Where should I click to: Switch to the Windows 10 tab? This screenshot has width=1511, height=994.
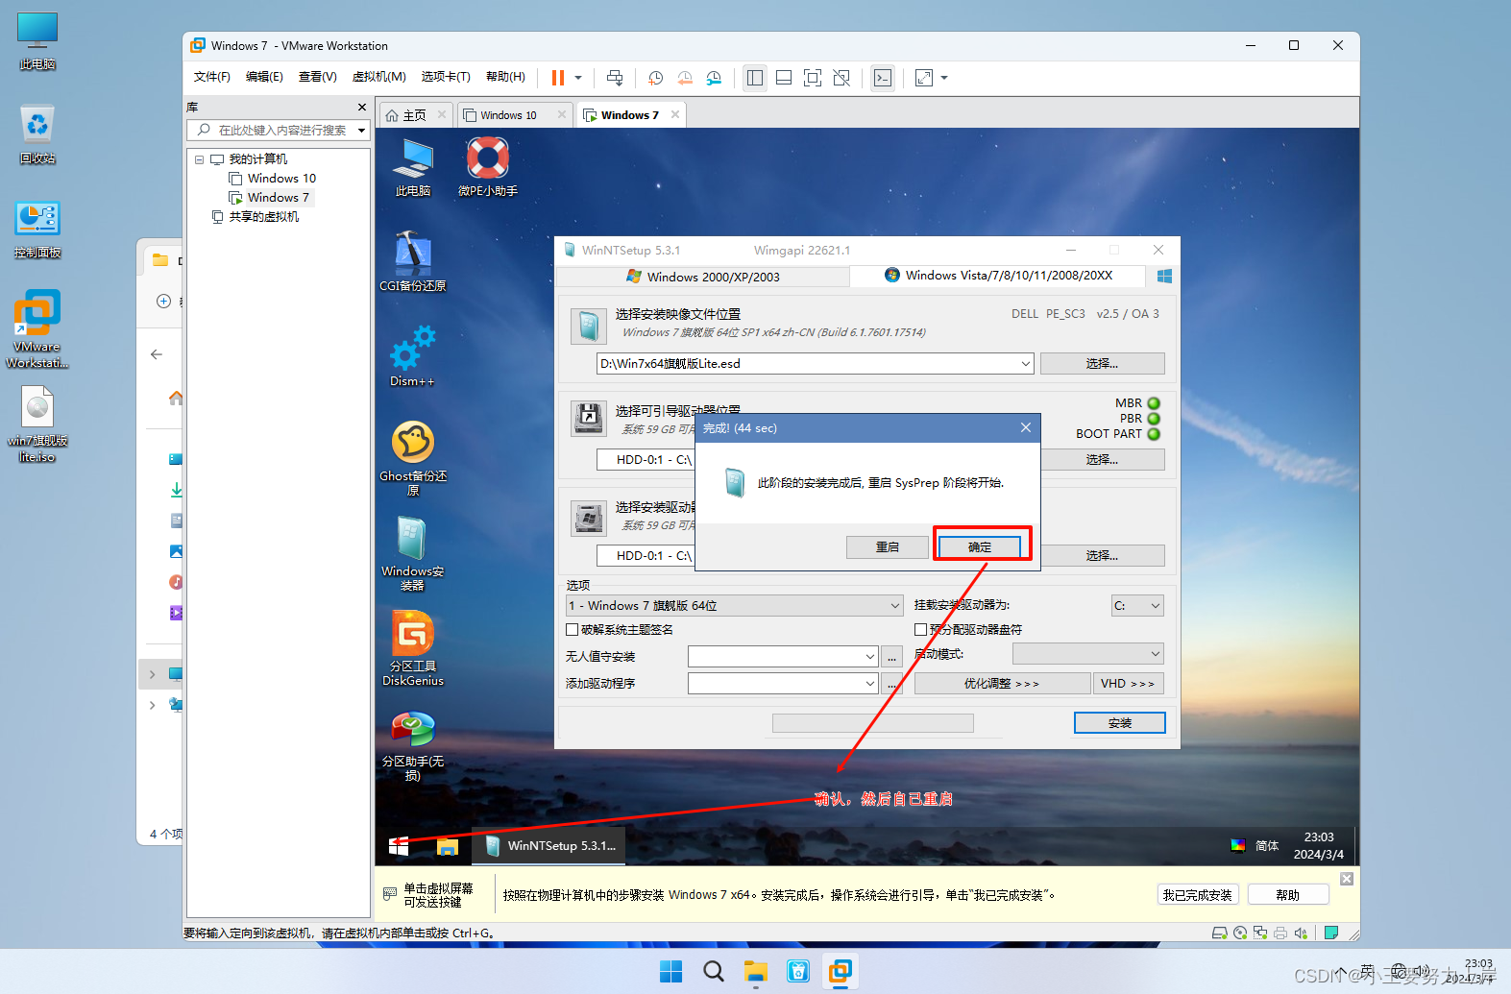[508, 115]
